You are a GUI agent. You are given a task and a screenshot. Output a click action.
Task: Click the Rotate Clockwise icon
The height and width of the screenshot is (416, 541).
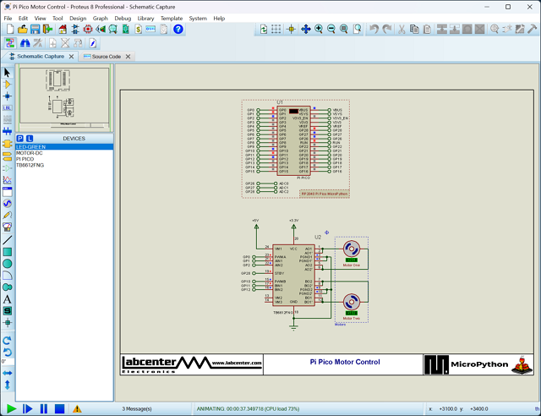point(8,341)
